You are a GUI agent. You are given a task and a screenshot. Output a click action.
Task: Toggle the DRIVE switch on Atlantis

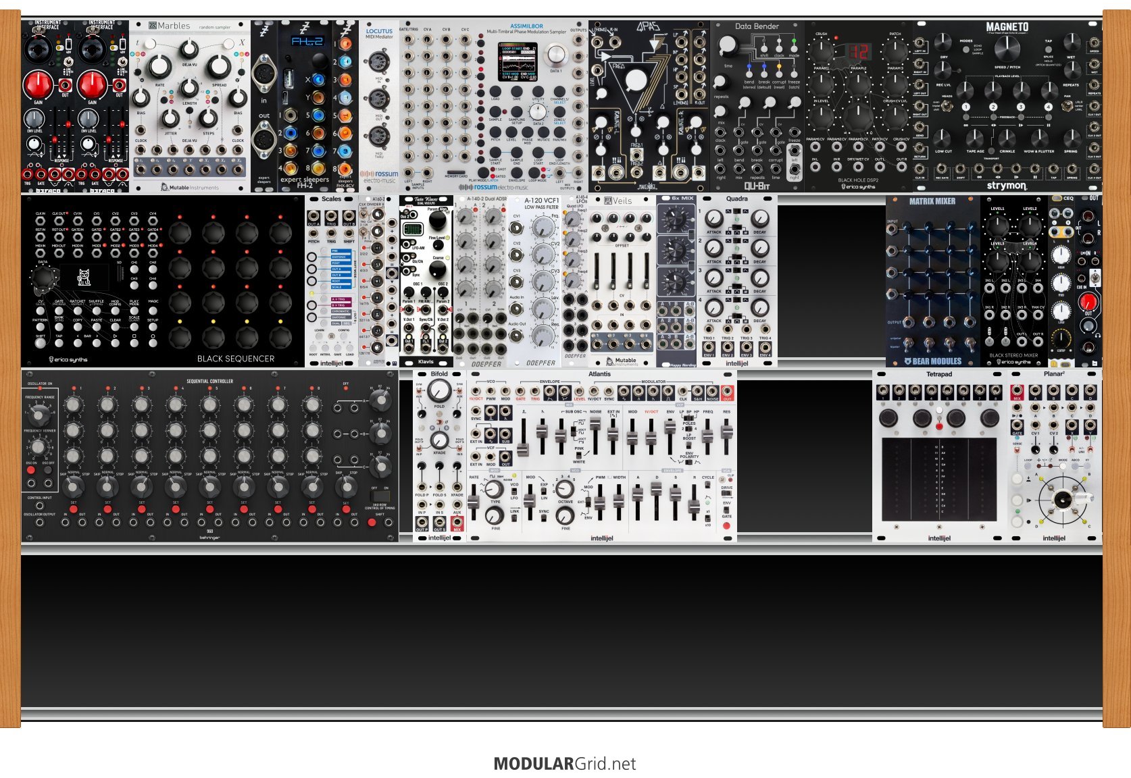tap(726, 494)
